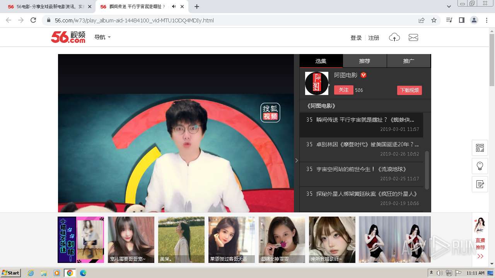Click the video player area
This screenshot has width=495, height=278.
[176, 133]
